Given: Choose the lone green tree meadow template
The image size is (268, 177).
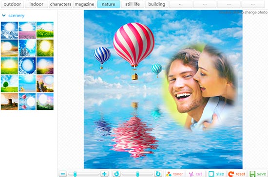Looking at the screenshot, I should [x=9, y=84].
